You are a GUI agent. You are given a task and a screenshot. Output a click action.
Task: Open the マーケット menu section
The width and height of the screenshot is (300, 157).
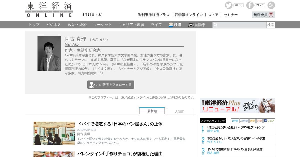[102, 25]
